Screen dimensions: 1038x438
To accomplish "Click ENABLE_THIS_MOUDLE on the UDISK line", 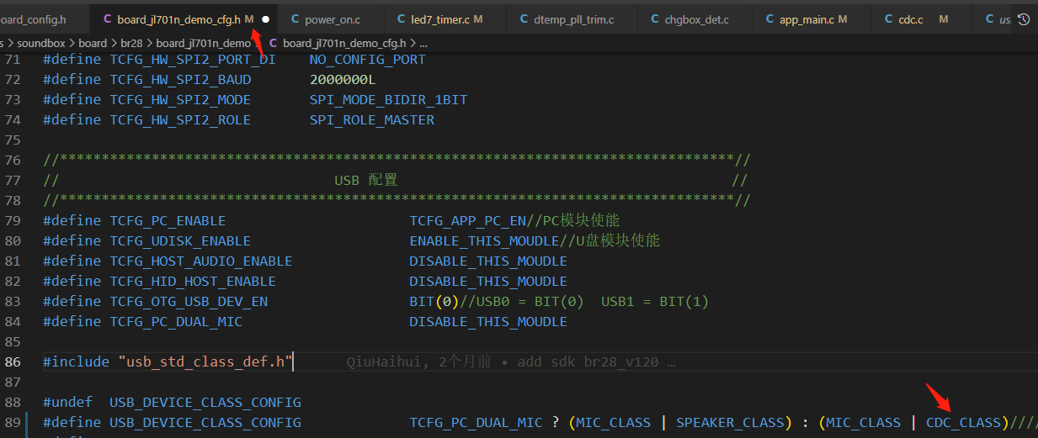I will [484, 240].
